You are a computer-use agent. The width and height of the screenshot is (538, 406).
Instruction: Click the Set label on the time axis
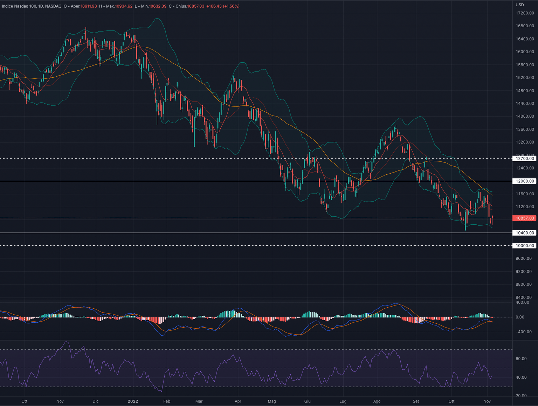point(416,401)
